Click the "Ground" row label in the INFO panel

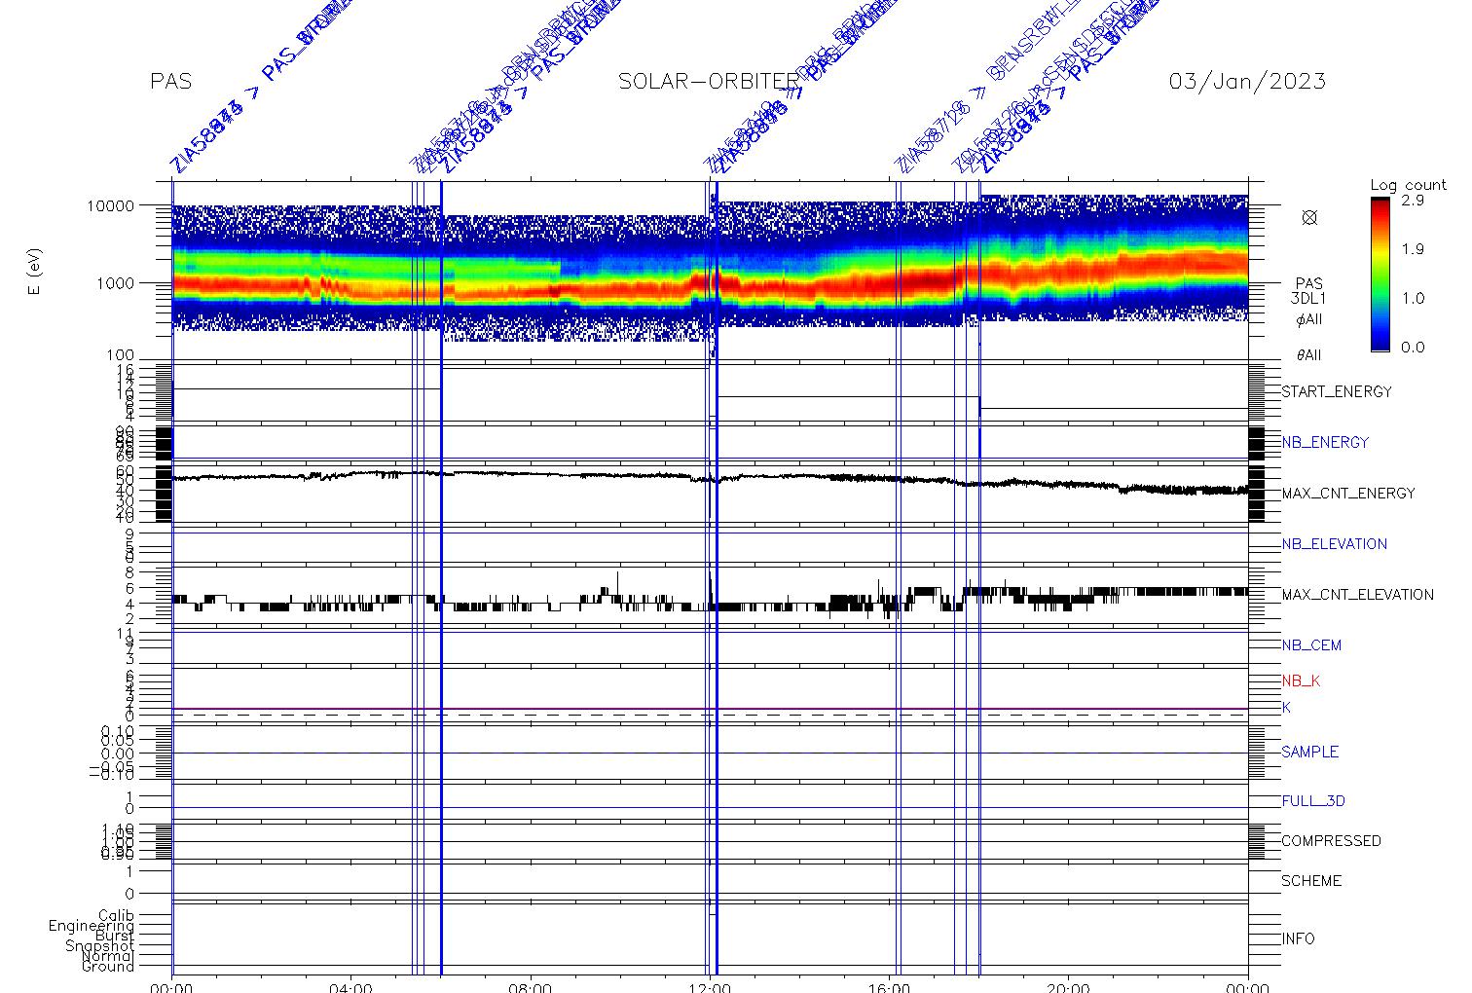[x=108, y=967]
